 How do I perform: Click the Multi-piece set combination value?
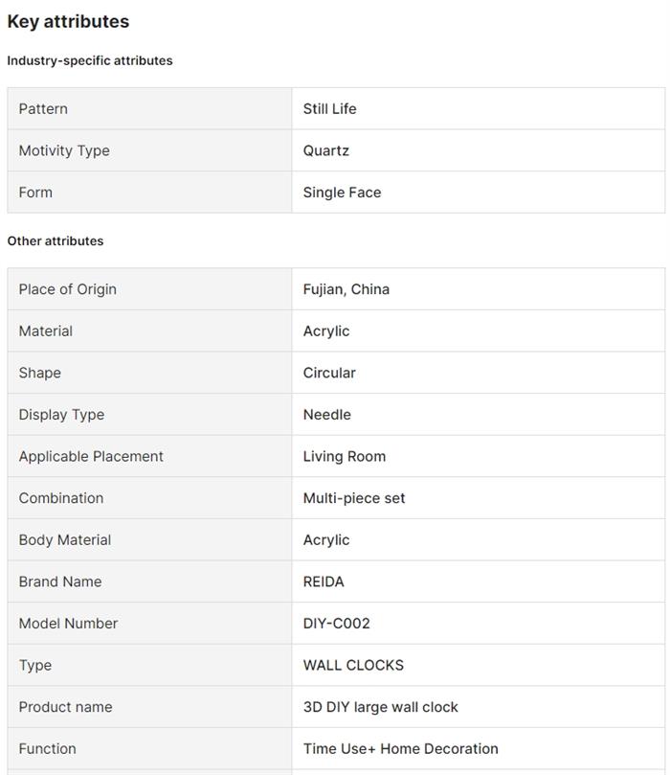[354, 498]
